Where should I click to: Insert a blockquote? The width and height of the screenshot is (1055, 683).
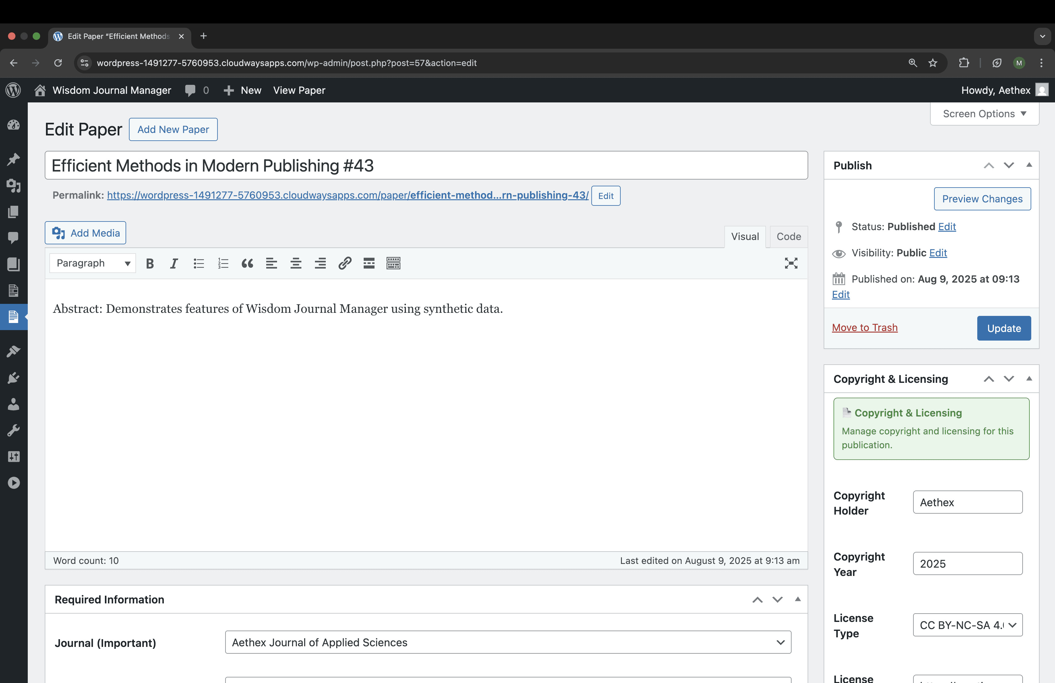tap(247, 263)
